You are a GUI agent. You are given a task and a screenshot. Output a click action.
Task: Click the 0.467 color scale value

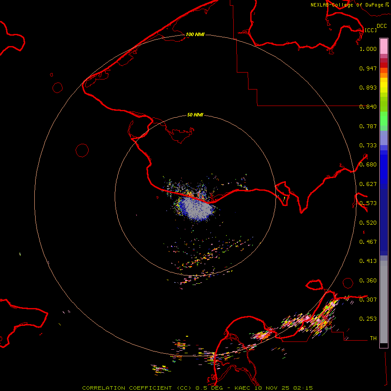click(368, 242)
